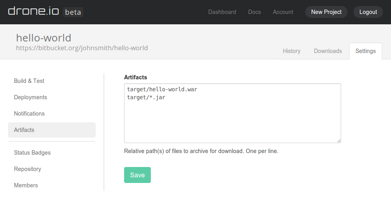Screen dimensions: 391x222
Task: Switch to the Downloads tab
Action: click(328, 51)
